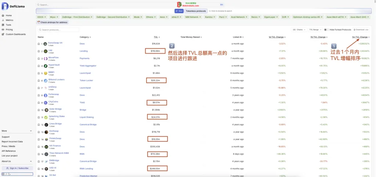Select the New tab button

coord(179,11)
